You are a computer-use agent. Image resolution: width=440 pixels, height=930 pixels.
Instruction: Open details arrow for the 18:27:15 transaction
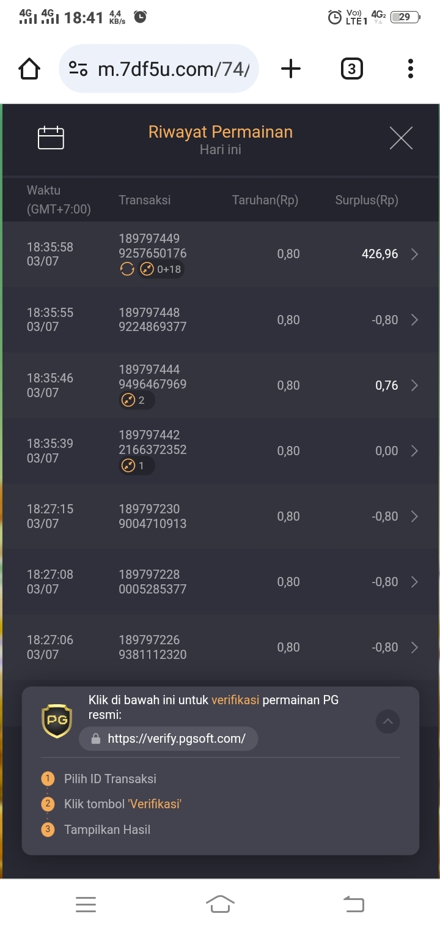point(414,516)
